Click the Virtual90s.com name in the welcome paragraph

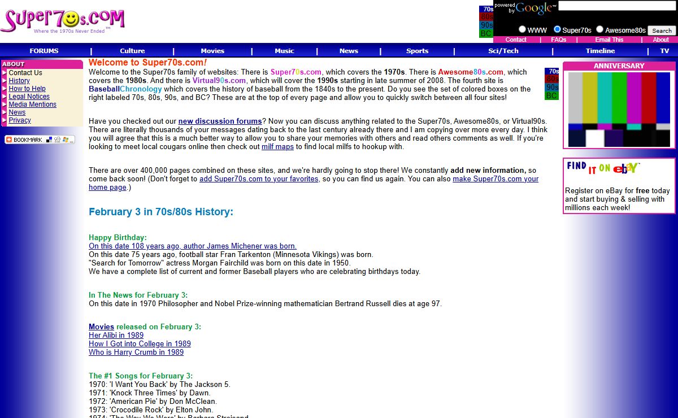click(x=219, y=81)
